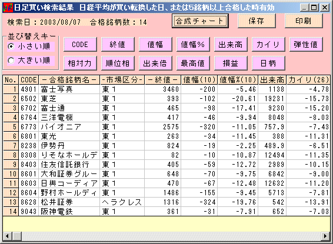Sort by 終値 closing price button
The image size is (333, 244).
tap(118, 45)
